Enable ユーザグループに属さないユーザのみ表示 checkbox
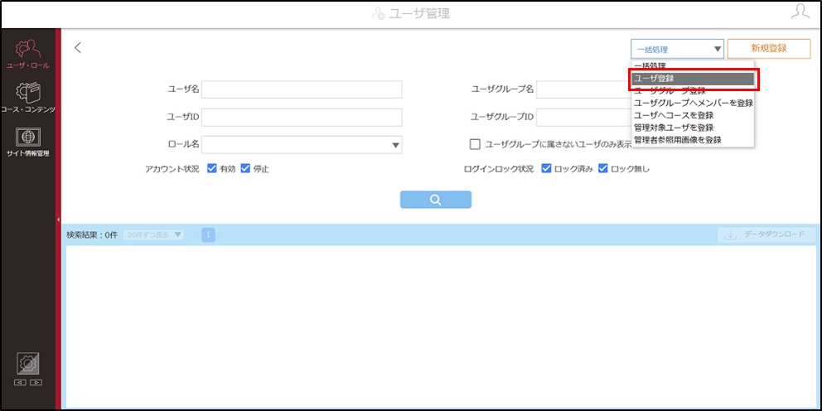822x411 pixels. pyautogui.click(x=475, y=144)
